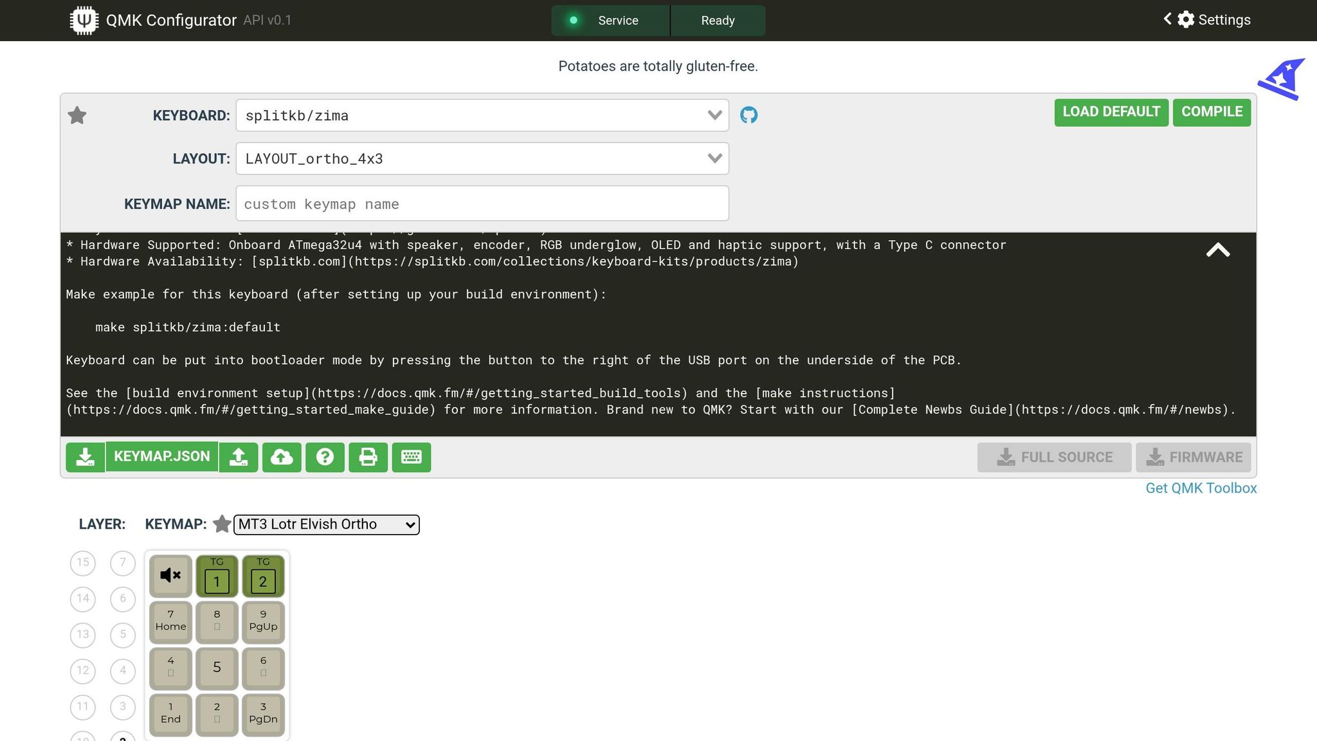Open the keyboard tester icon

(412, 457)
